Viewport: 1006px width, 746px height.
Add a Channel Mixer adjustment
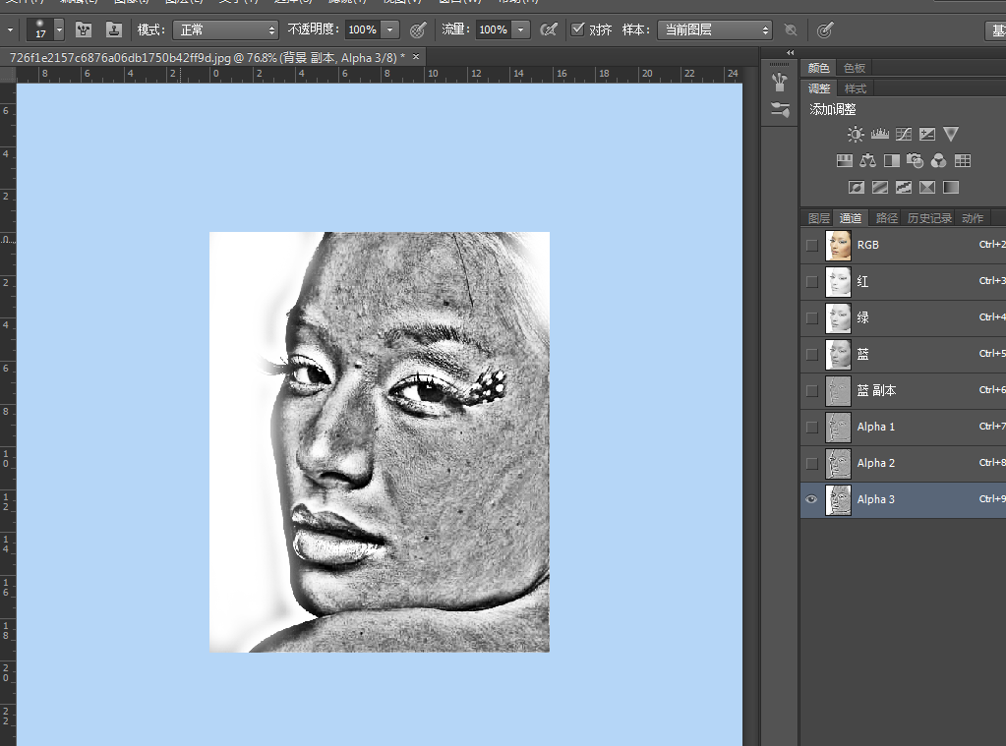click(938, 160)
